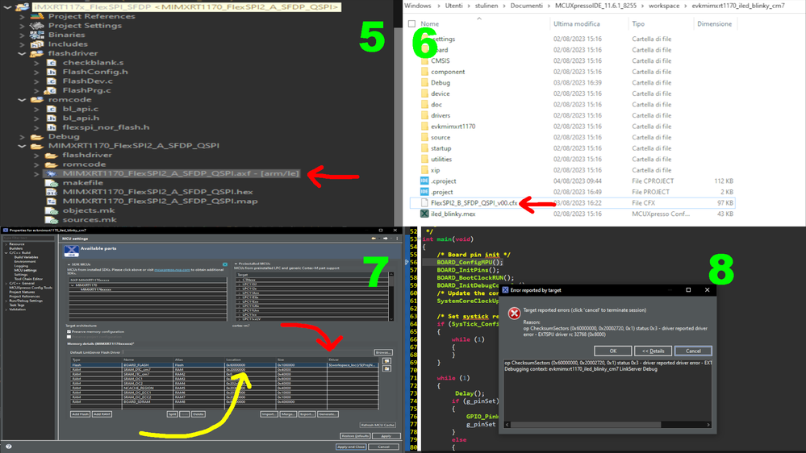The width and height of the screenshot is (806, 453).
Task: Click the filter text field in Properties
Action: tap(27, 239)
